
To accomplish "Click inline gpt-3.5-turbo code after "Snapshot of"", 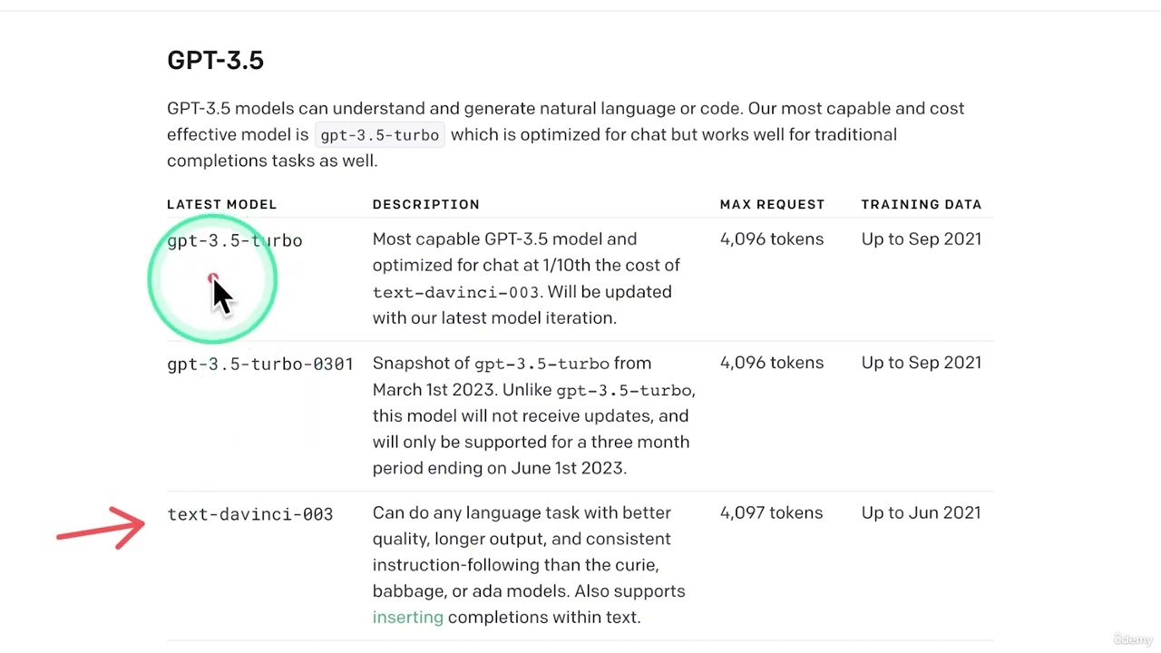I will (542, 364).
